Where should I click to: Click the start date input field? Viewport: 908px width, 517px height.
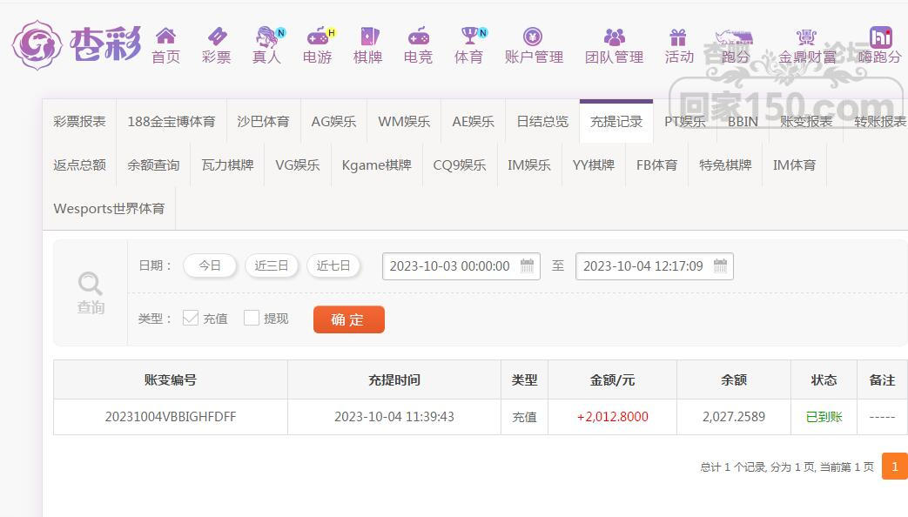pyautogui.click(x=450, y=266)
